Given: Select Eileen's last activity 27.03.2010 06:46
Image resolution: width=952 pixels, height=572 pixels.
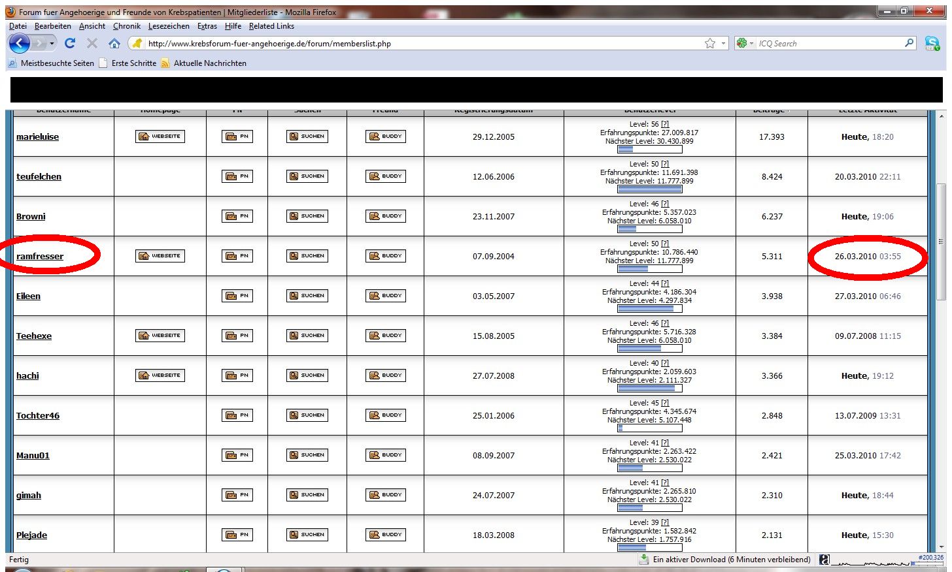Looking at the screenshot, I should click(868, 296).
